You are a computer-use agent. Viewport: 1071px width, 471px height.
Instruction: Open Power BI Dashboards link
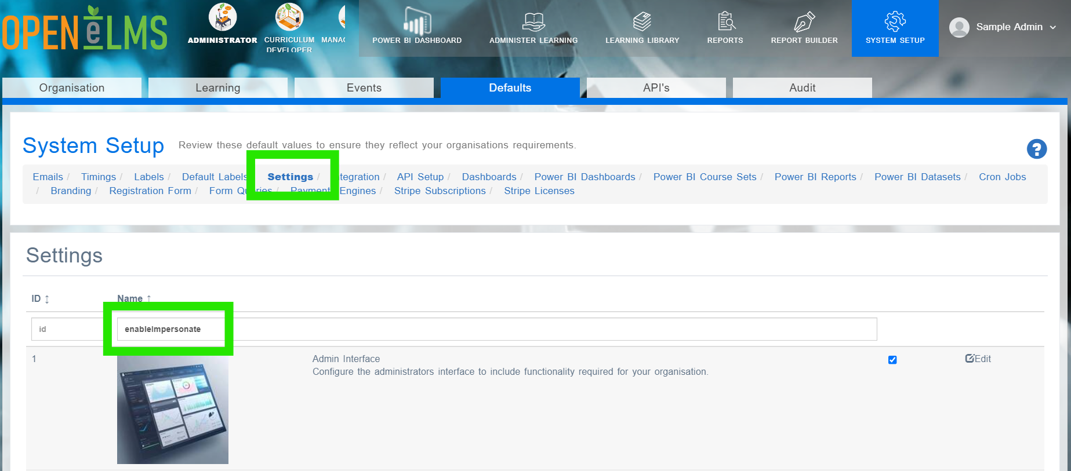(x=585, y=177)
